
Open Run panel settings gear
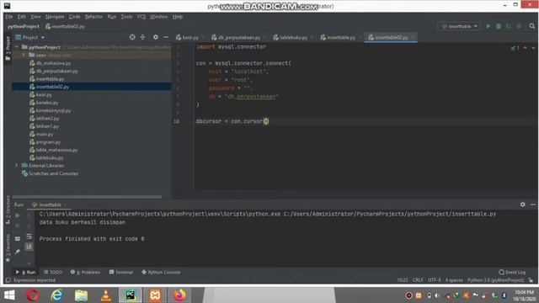click(522, 205)
